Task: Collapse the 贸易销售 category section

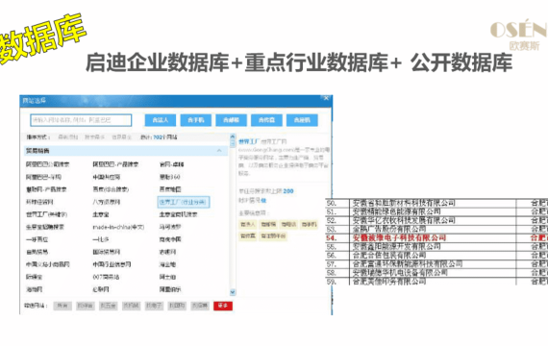Action: tap(219, 151)
